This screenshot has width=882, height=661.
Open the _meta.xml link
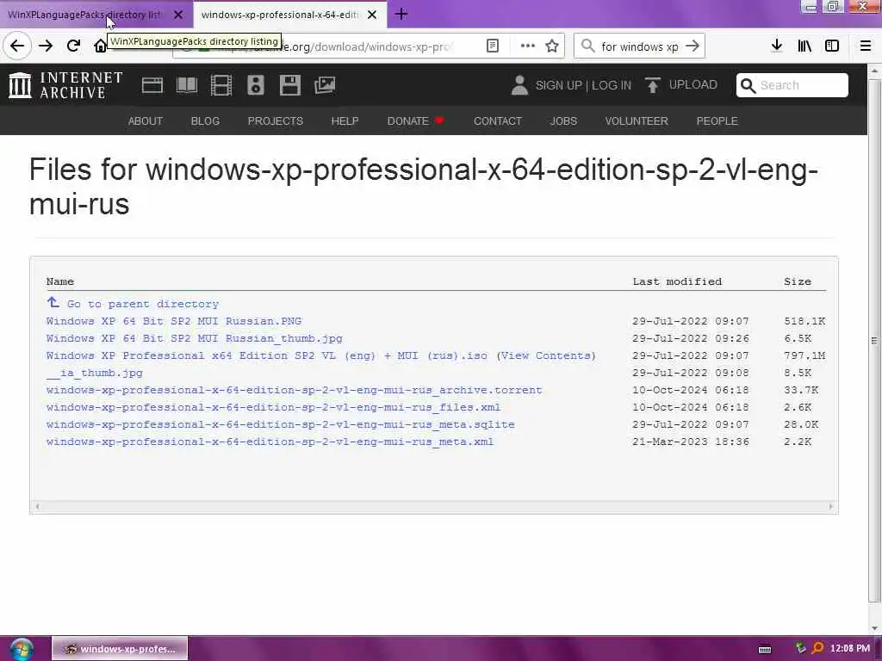point(270,442)
